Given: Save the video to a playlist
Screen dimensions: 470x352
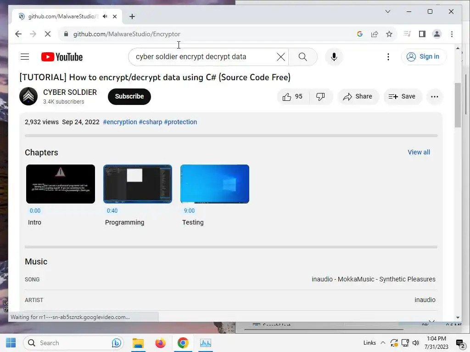Looking at the screenshot, I should tap(402, 96).
